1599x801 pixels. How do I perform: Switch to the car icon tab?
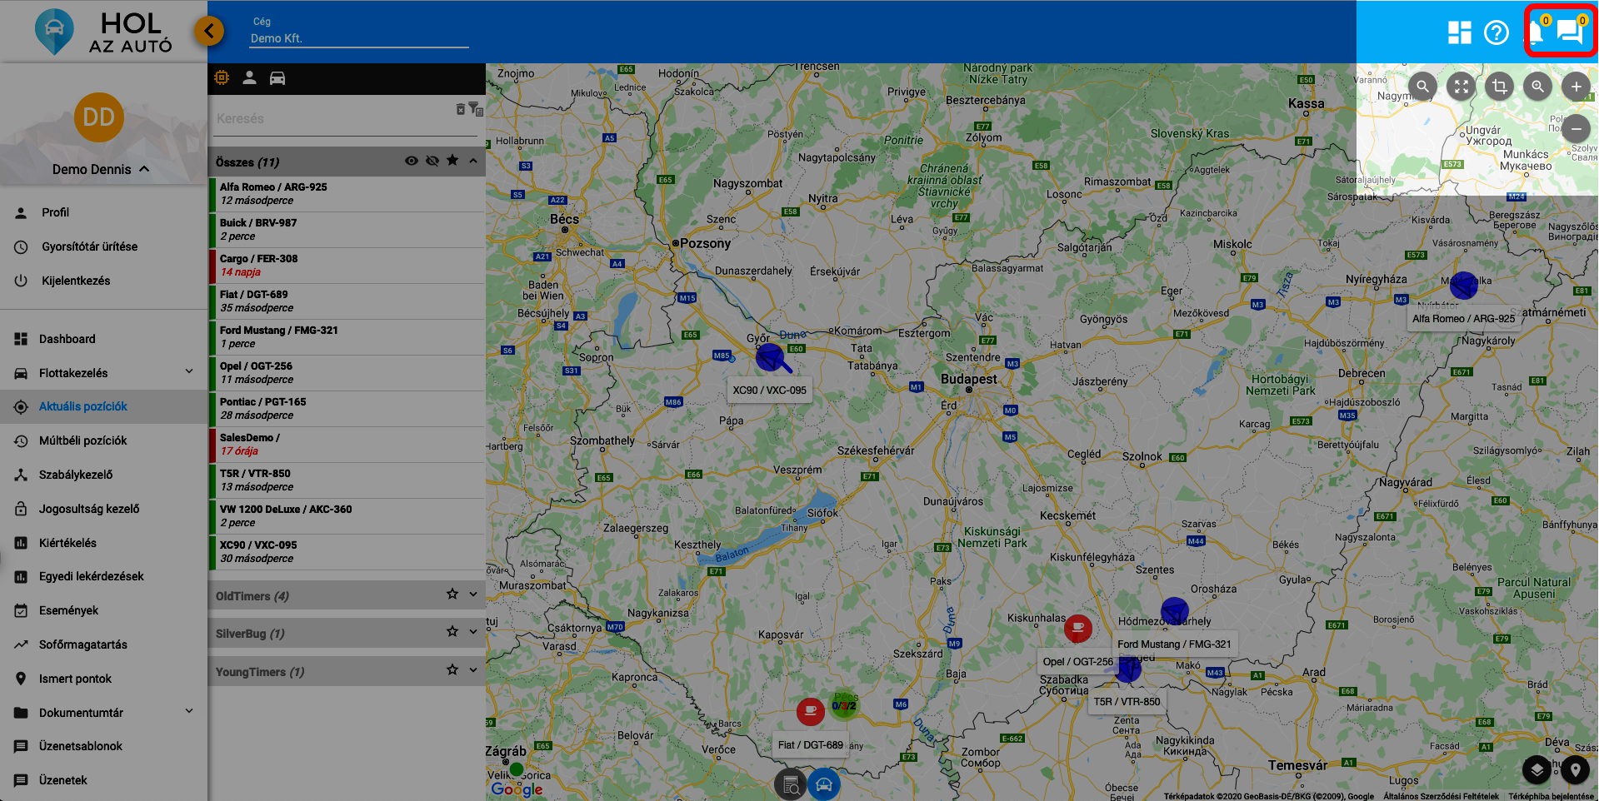pyautogui.click(x=277, y=78)
